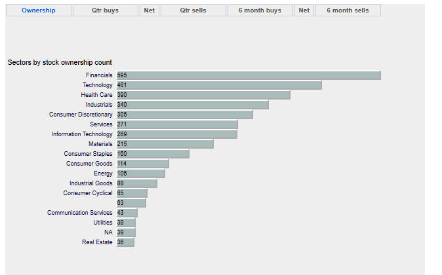
Task: Open the Ownership tab
Action: coord(38,10)
